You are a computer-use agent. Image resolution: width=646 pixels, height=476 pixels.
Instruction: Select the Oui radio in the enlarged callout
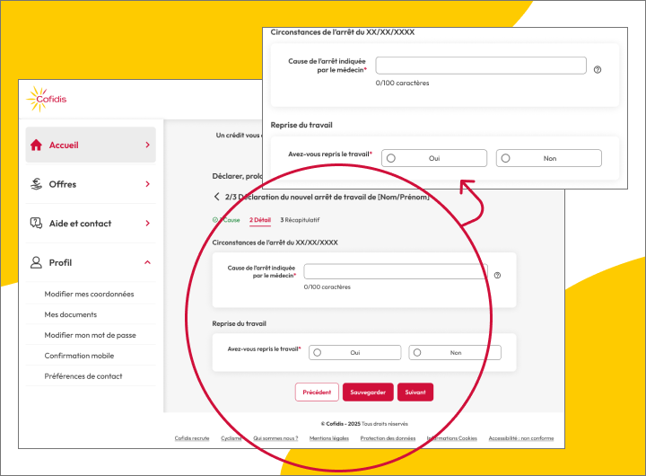click(391, 158)
